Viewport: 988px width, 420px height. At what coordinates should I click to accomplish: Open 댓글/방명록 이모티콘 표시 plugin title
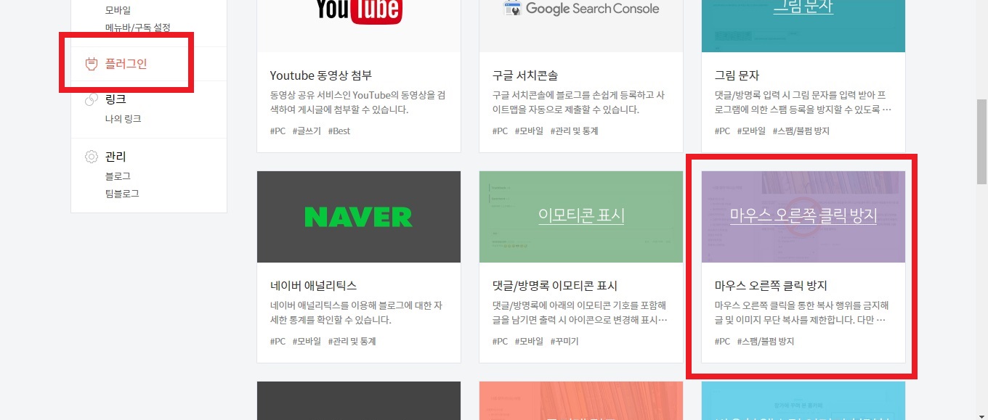pos(554,286)
